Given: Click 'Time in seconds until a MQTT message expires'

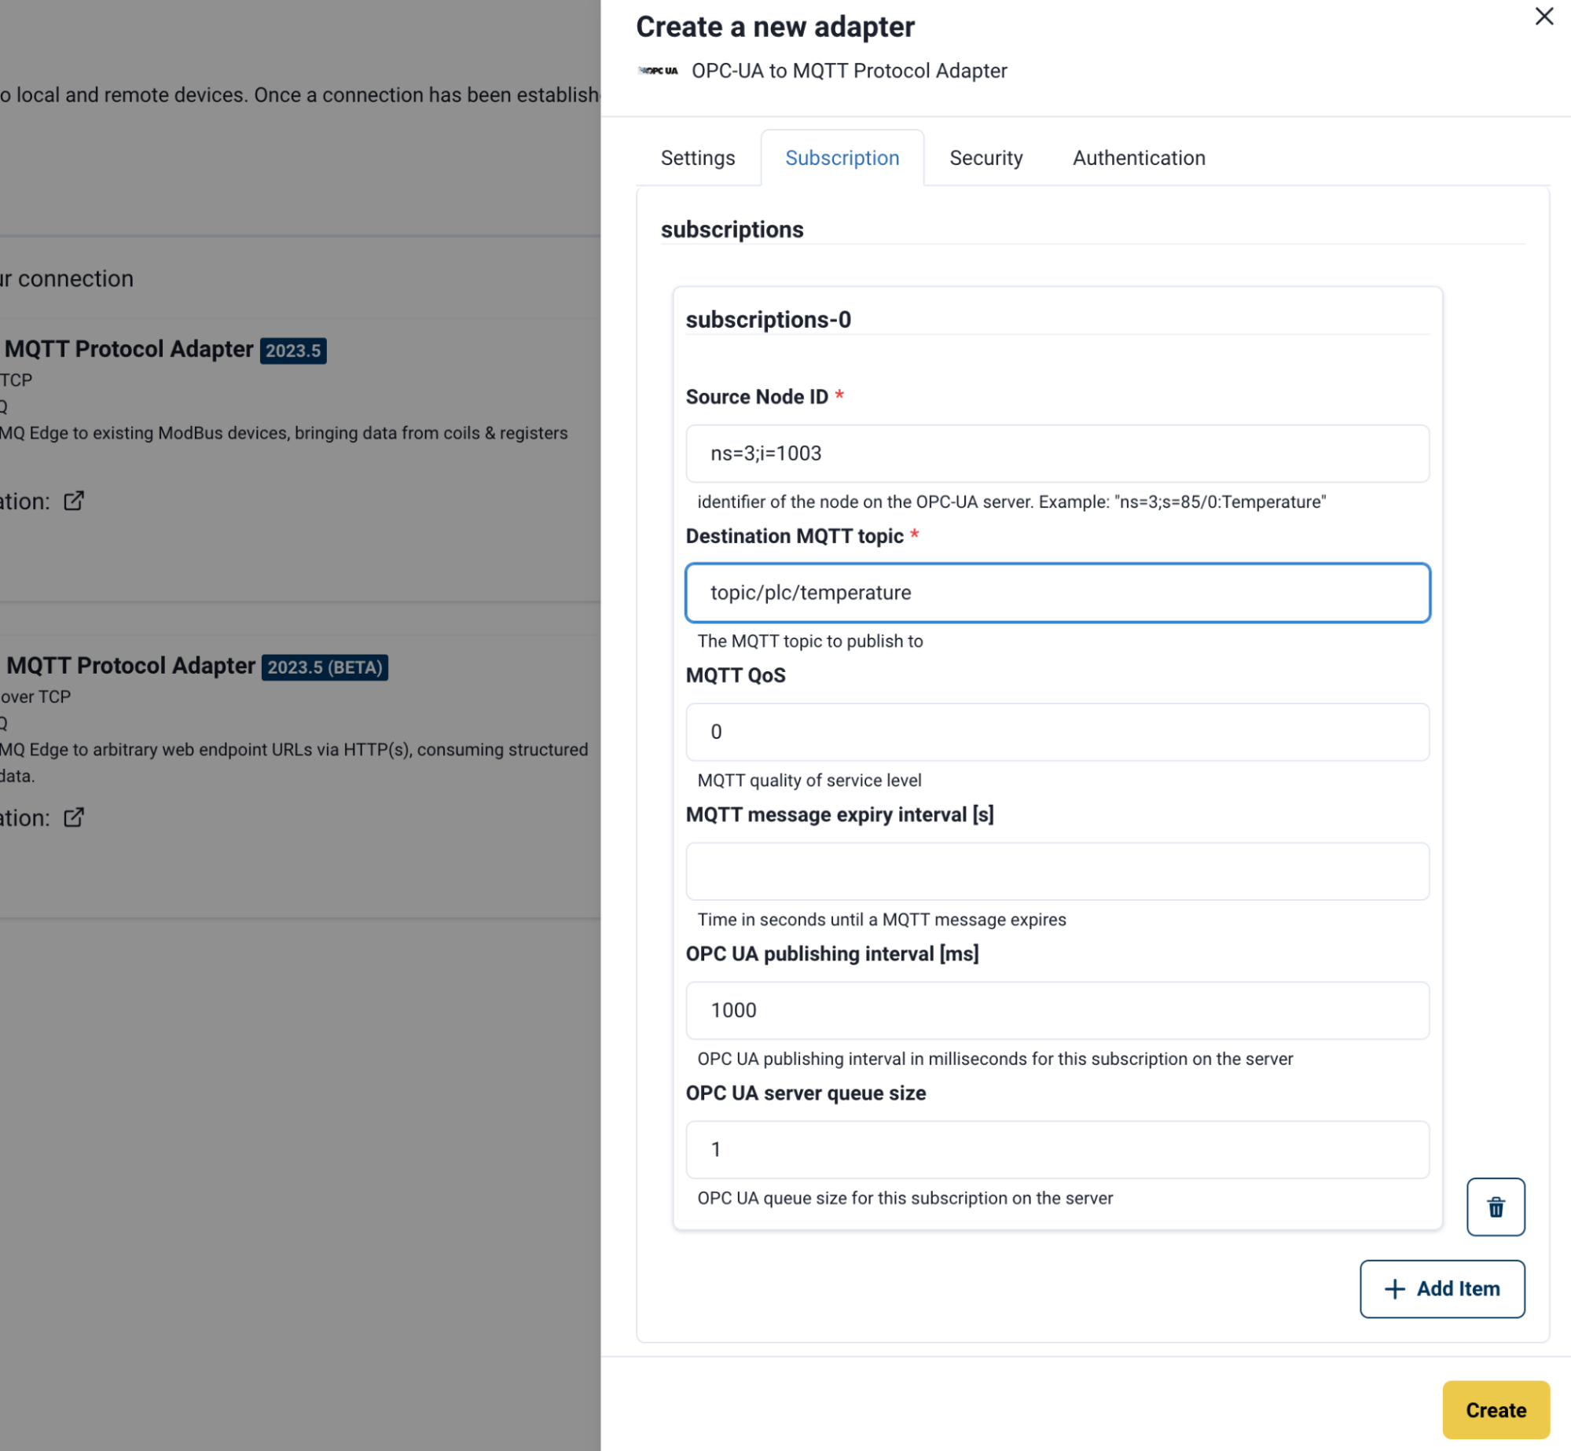Looking at the screenshot, I should 881,919.
